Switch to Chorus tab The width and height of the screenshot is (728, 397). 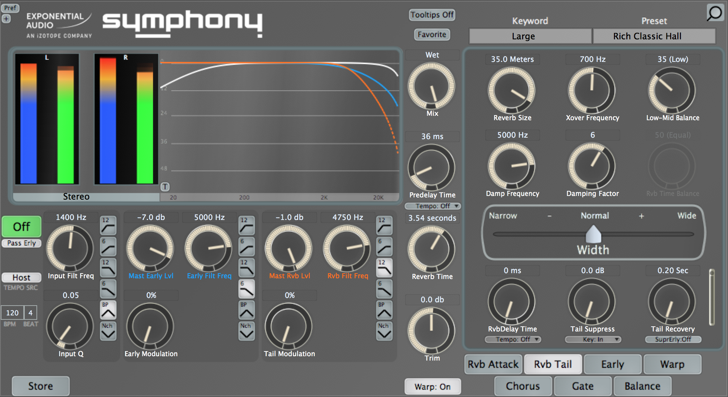point(523,386)
